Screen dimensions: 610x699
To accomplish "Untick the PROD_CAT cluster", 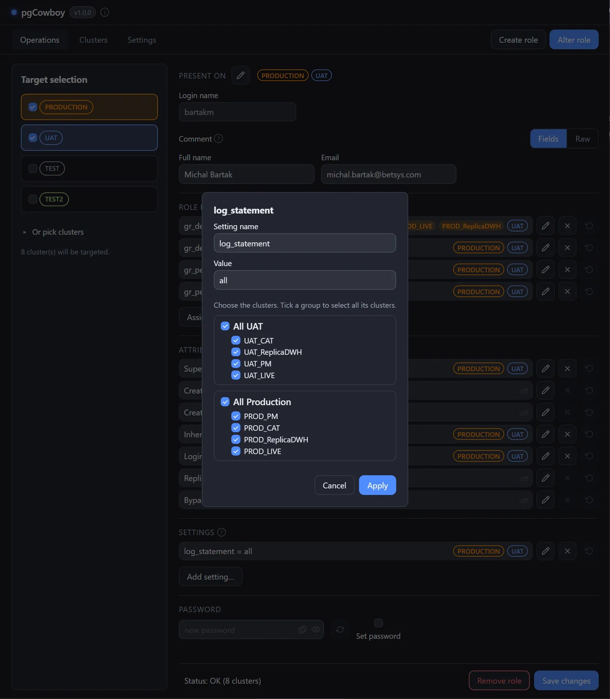I will pos(236,428).
